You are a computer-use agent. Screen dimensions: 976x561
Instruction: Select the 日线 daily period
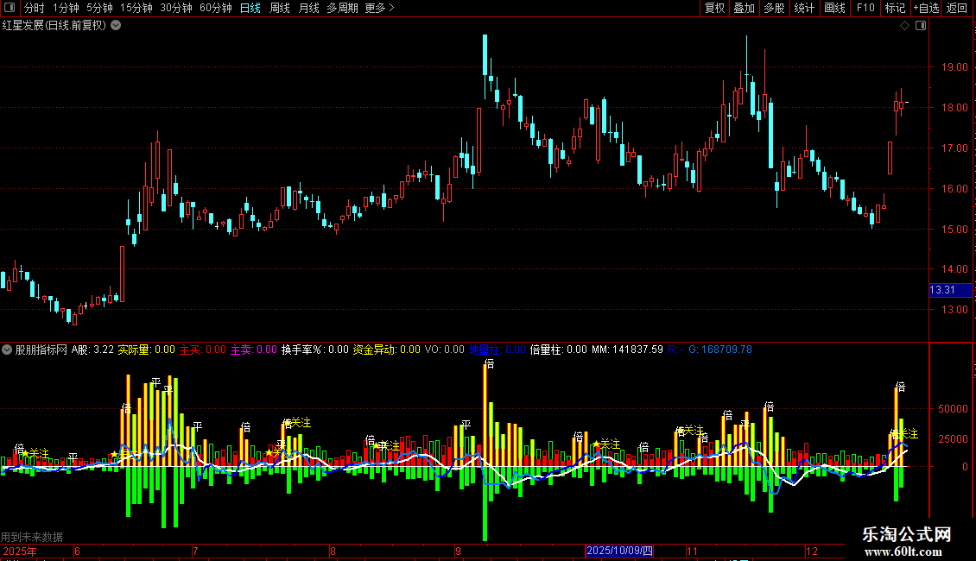click(250, 8)
